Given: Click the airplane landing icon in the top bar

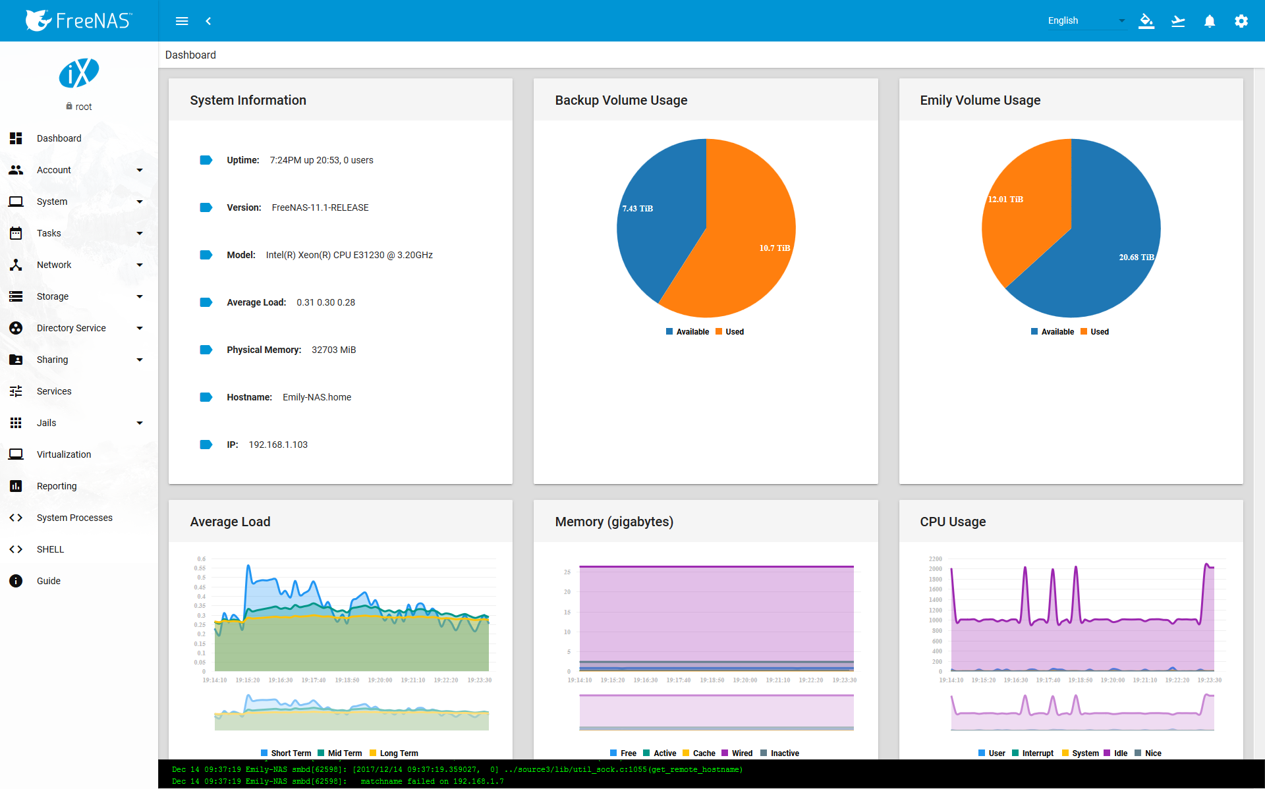Looking at the screenshot, I should (1178, 21).
